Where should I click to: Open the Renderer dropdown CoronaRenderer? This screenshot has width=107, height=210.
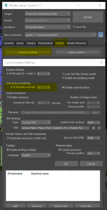click(48, 27)
